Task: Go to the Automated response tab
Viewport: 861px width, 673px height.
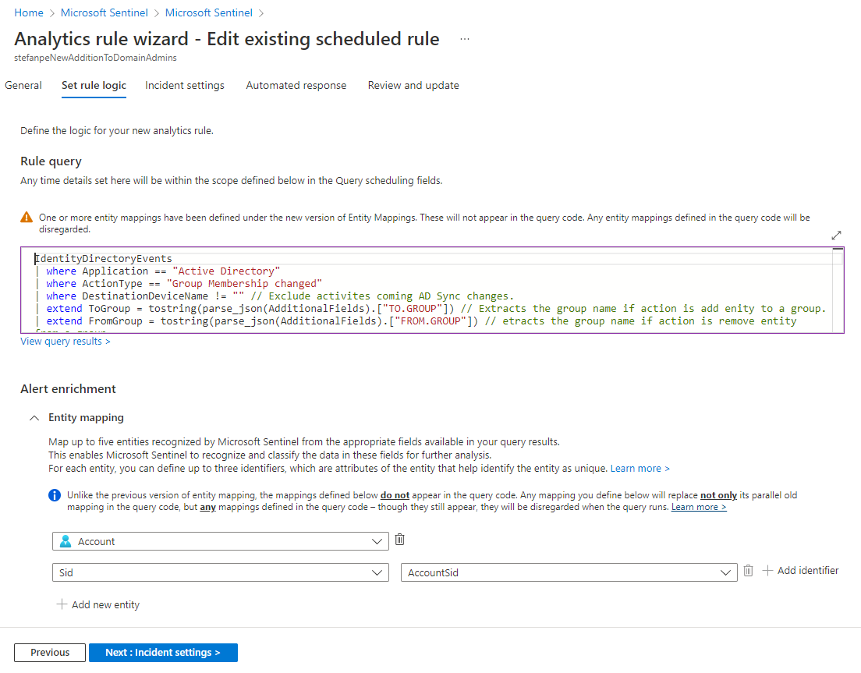Action: tap(296, 85)
